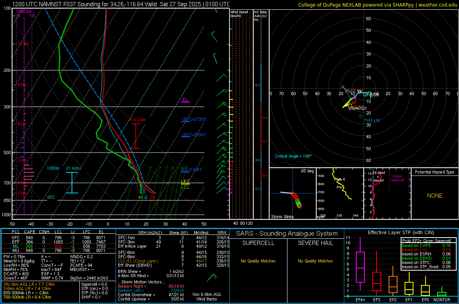Click the SARS - Sounding Analogue System title
The image size is (459, 304).
pos(287,234)
